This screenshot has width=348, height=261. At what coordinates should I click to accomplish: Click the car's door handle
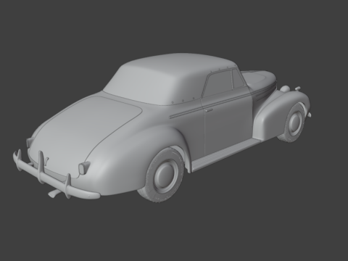(x=208, y=110)
